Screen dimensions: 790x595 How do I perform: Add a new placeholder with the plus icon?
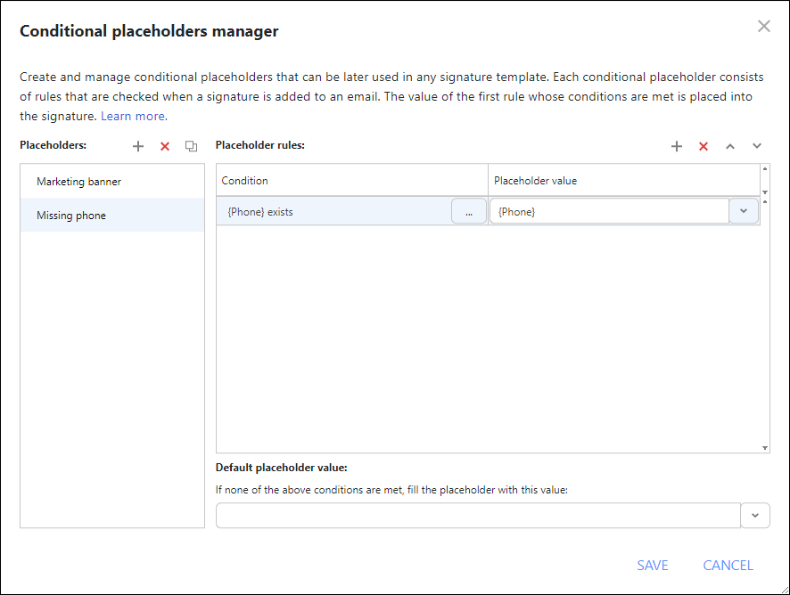138,145
